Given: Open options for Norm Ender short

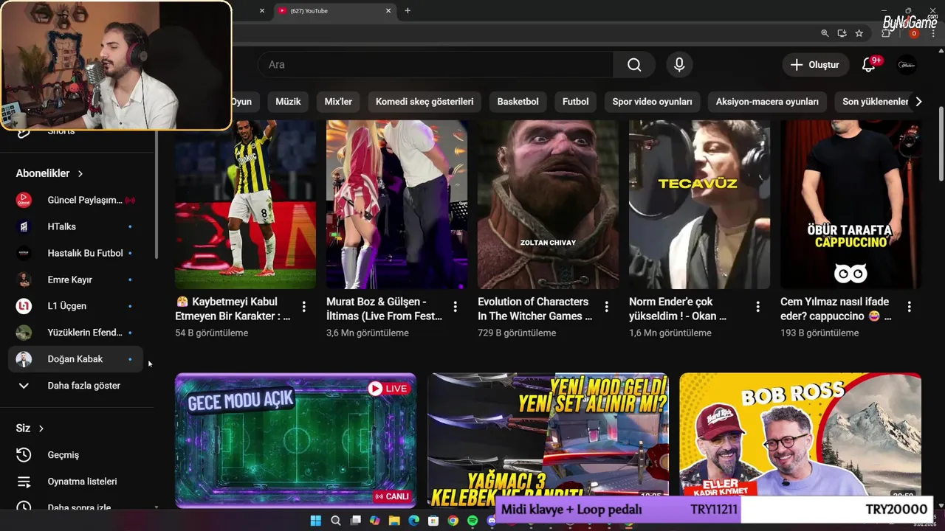Looking at the screenshot, I should 758,307.
